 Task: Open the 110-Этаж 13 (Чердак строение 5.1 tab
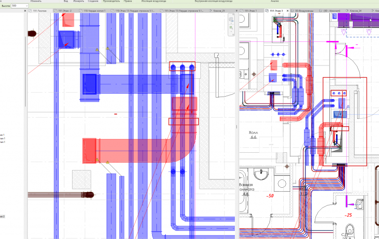pyautogui.click(x=135, y=11)
